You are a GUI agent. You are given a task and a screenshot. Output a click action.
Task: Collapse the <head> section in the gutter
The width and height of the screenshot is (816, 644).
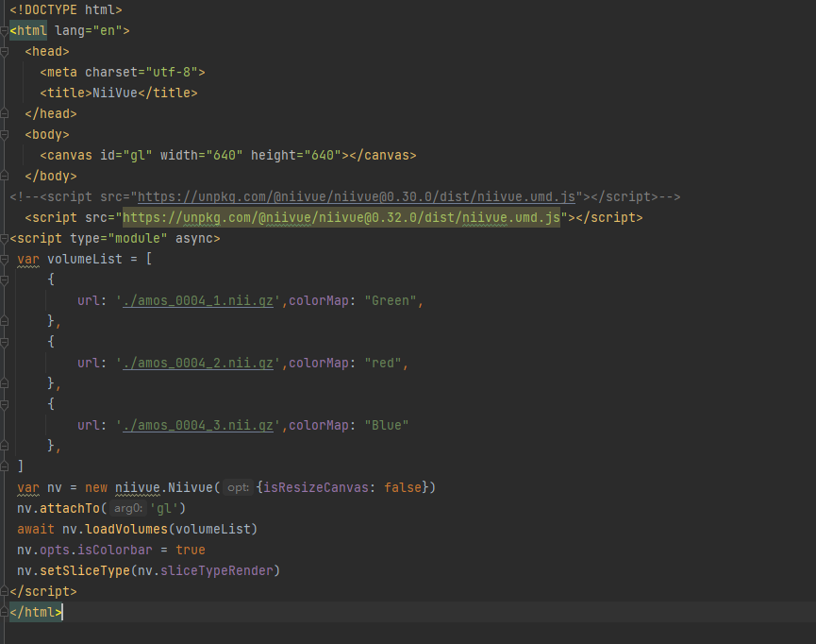(5, 51)
